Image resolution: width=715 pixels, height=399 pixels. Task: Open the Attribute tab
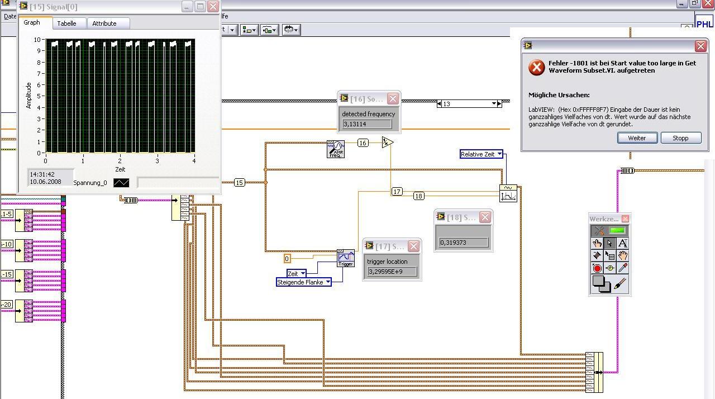point(104,23)
